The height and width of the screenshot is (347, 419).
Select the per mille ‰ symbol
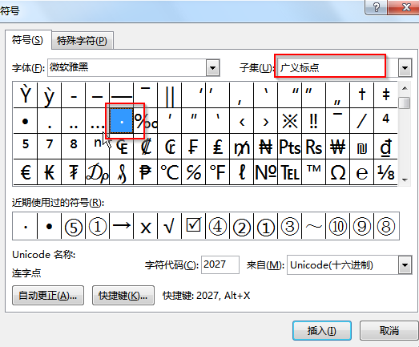pyautogui.click(x=146, y=121)
